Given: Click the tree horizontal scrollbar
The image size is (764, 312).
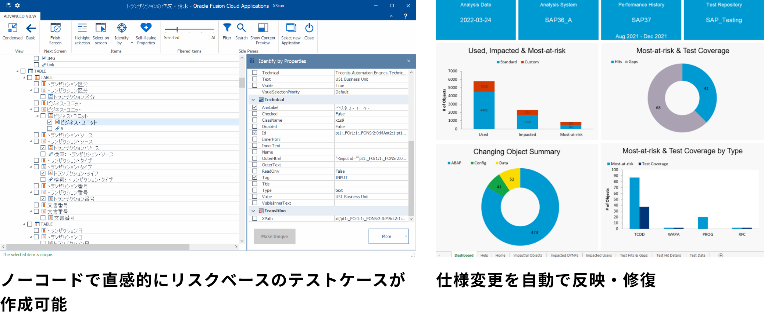Looking at the screenshot, I should (98, 247).
